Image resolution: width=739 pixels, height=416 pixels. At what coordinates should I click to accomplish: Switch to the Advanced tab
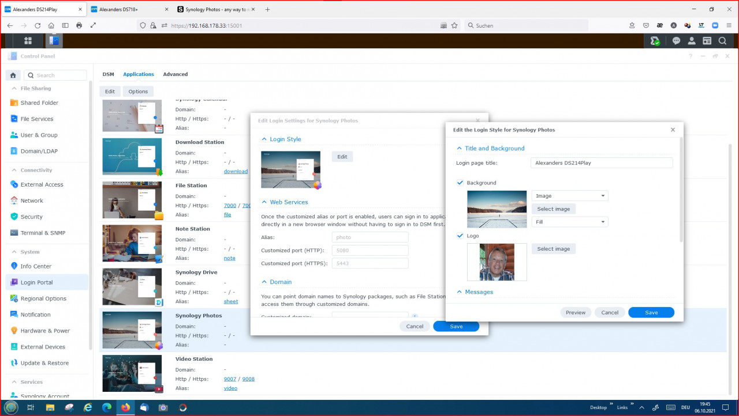point(175,74)
